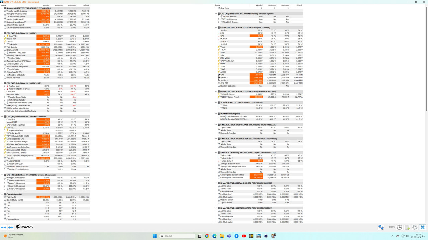Viewport: 428px width, 240px height.
Task: Click the Task View taskbar icon
Action: pyautogui.click(x=199, y=236)
